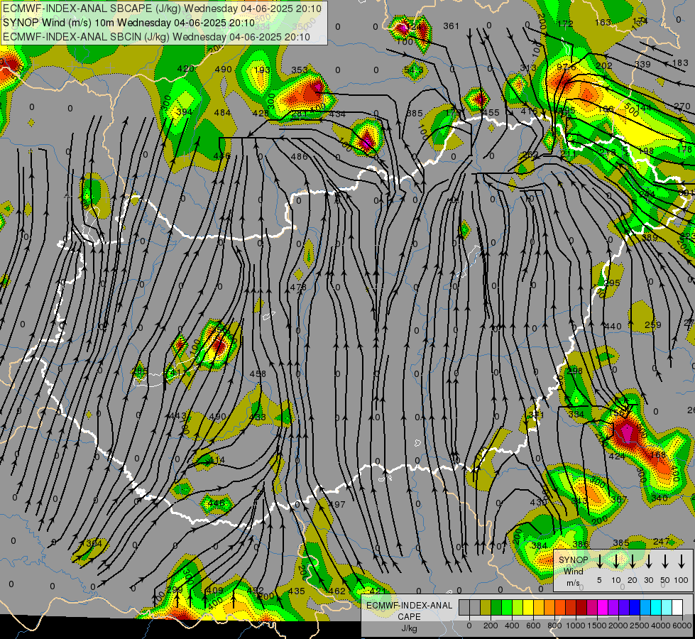Image resolution: width=695 pixels, height=639 pixels.
Task: Click the map value '462'
Action: pyautogui.click(x=337, y=591)
